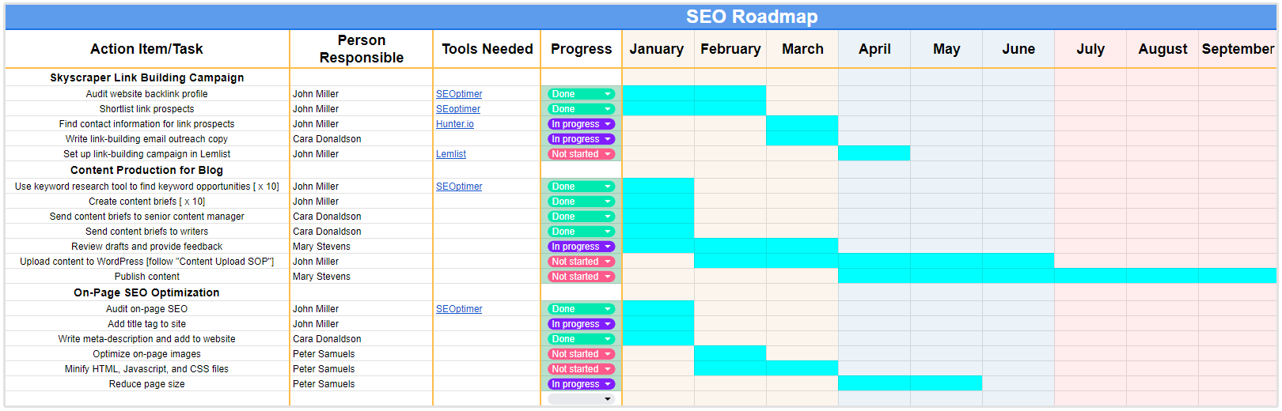Open Lemlist tool link
The width and height of the screenshot is (1282, 411).
coord(451,154)
